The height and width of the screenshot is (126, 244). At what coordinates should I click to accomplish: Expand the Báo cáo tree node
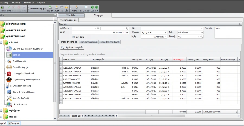point(1,117)
